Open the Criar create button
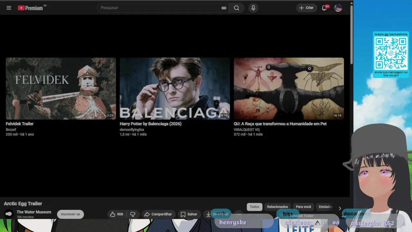This screenshot has width=412, height=232. coord(306,8)
